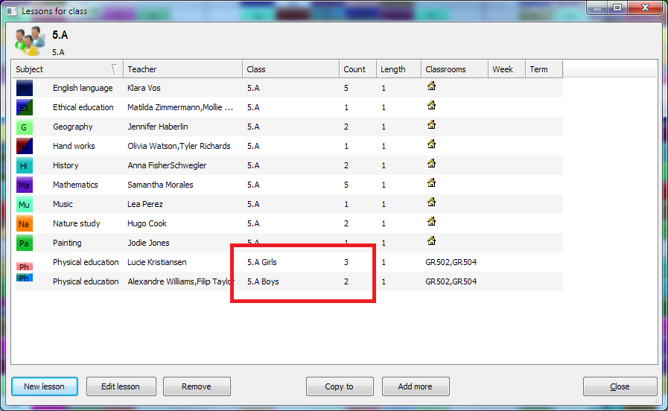668x411 pixels.
Task: Click the Nature study orange Na icon
Action: point(24,223)
